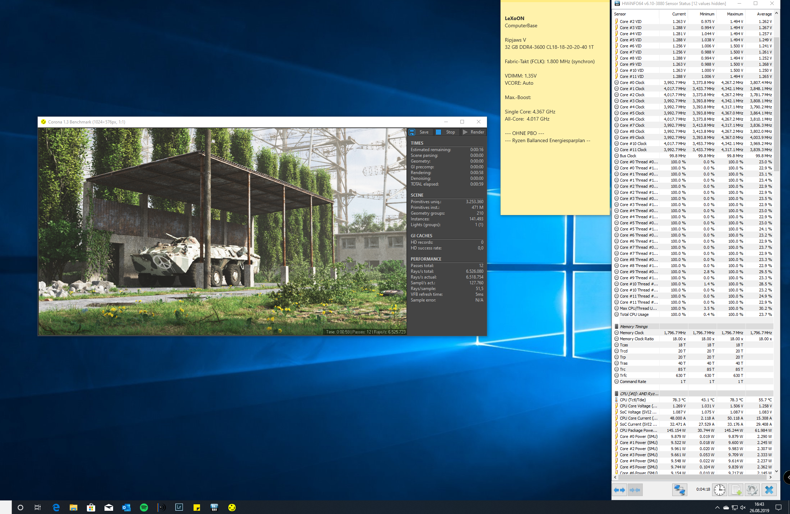Start logging with the sheet-plus icon
Image resolution: width=790 pixels, height=514 pixels.
point(736,490)
